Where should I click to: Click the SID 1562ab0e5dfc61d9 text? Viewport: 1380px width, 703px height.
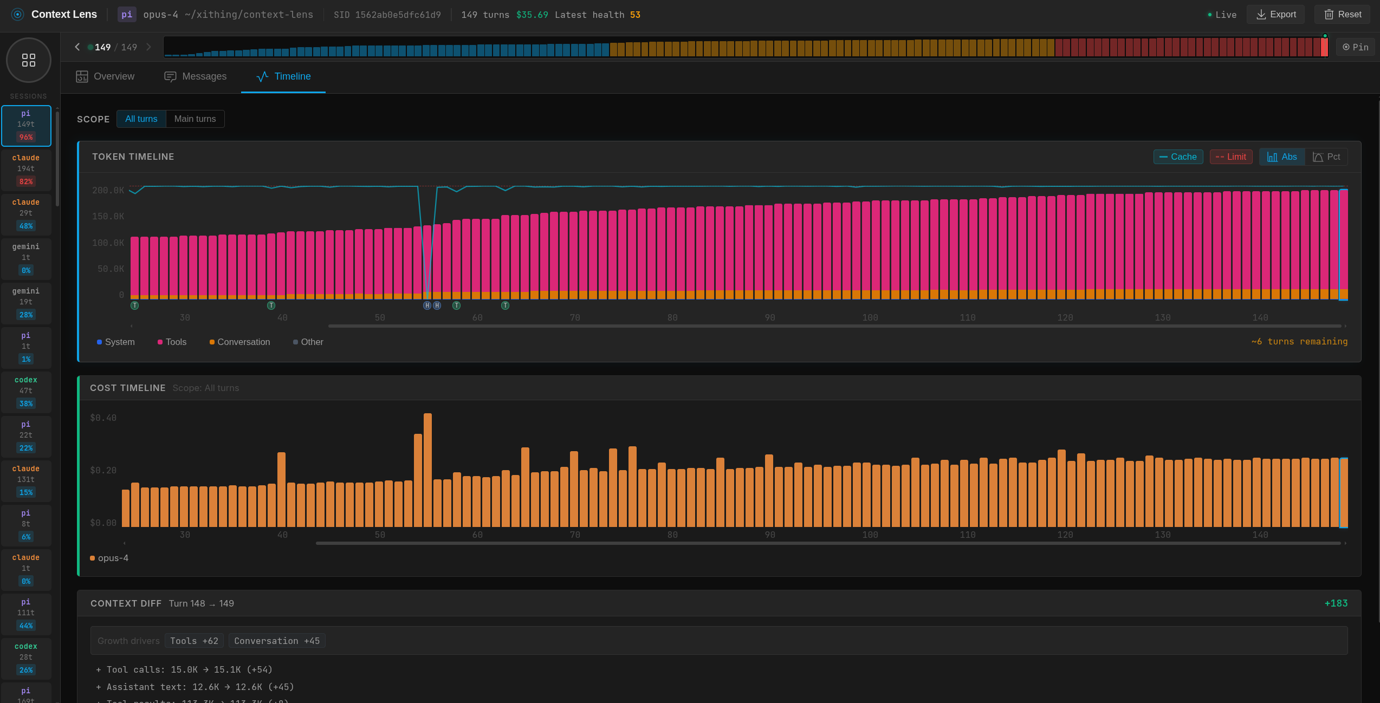(387, 15)
